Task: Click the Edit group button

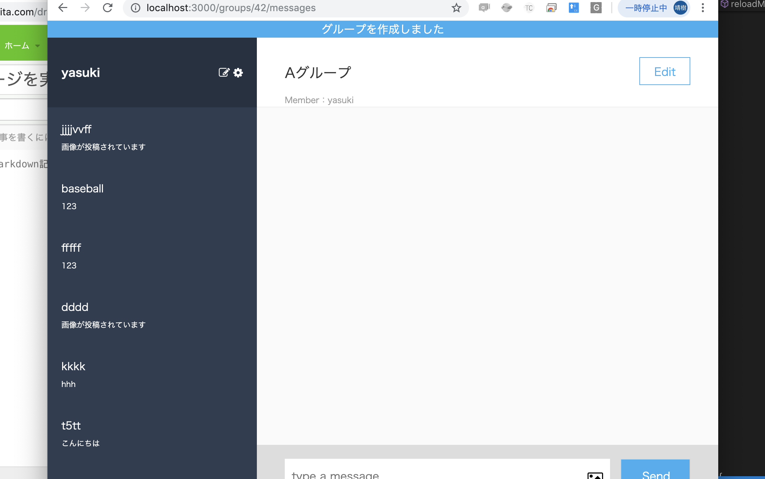Action: pos(664,71)
